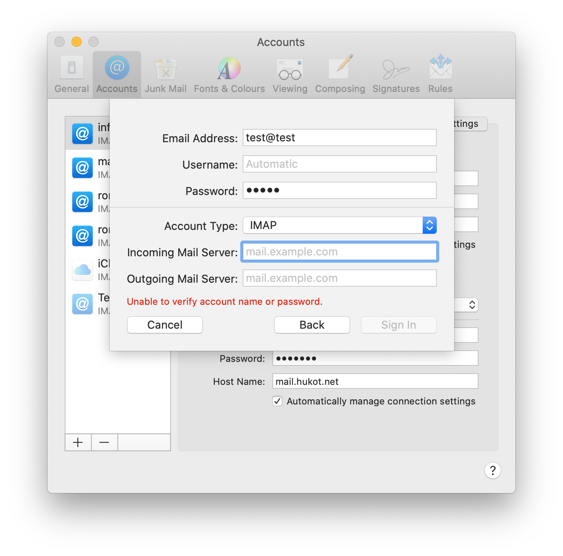
Task: Minimize the Accounts window
Action: (x=77, y=42)
